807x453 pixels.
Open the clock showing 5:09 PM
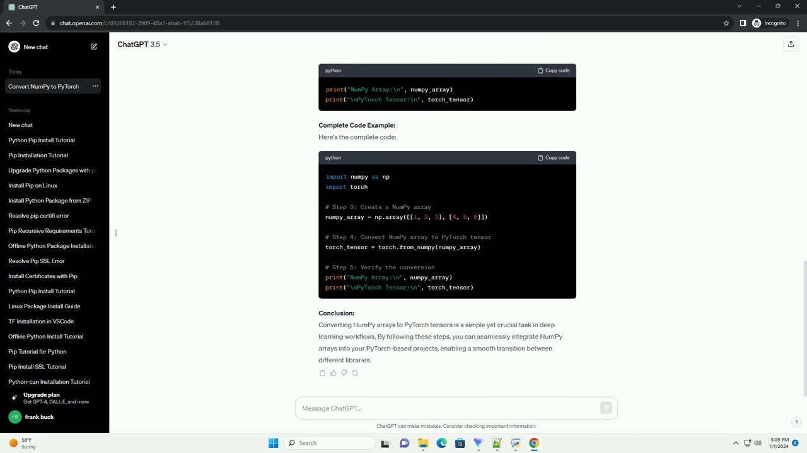point(779,443)
